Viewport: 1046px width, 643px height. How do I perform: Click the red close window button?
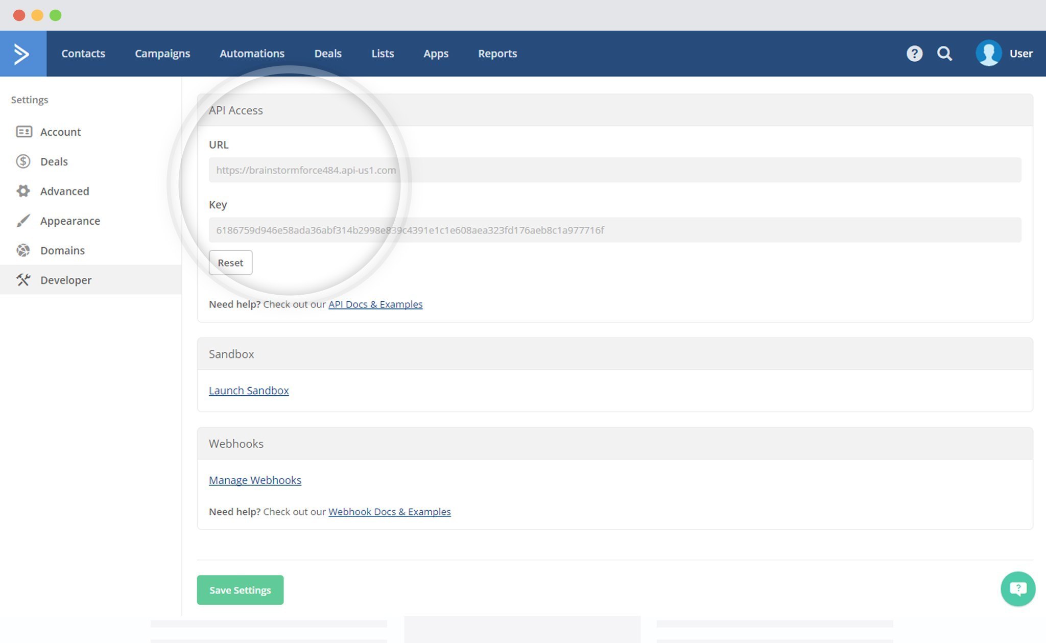point(19,15)
